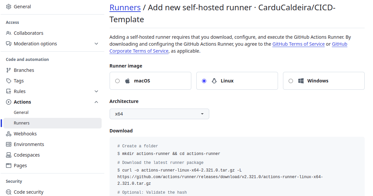Click the 'Download' heading

121,131
